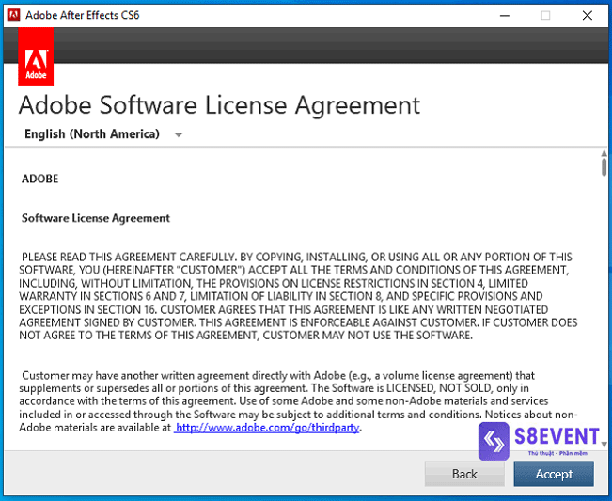Image resolution: width=612 pixels, height=501 pixels.
Task: Click the scrollbar down arrow
Action: [x=604, y=445]
